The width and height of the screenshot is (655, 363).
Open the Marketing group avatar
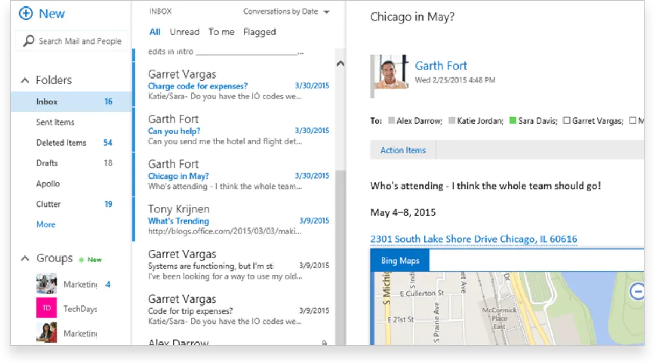(x=46, y=283)
